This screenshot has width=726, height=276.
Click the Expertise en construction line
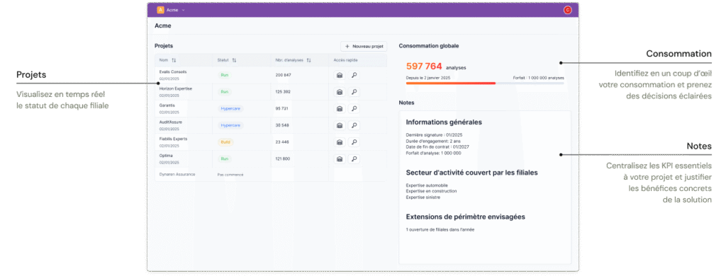coord(432,191)
